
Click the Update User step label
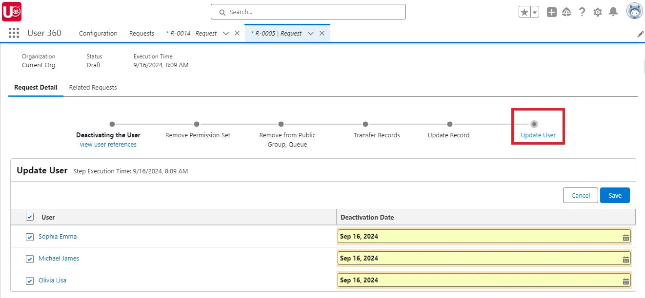click(538, 135)
